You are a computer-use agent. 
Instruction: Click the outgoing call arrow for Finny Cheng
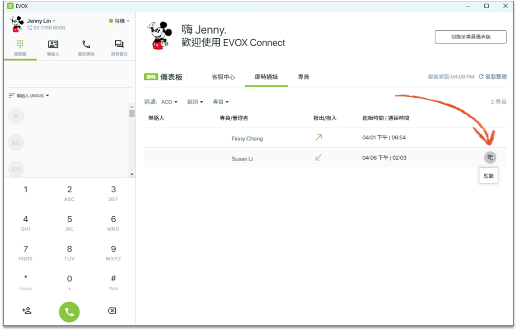(x=318, y=137)
